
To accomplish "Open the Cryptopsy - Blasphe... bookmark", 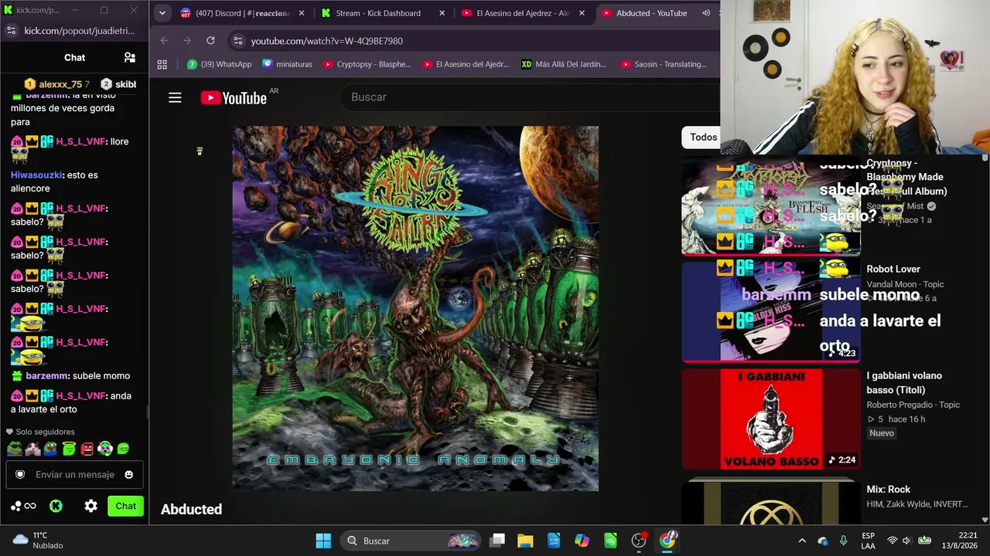I will [x=367, y=64].
